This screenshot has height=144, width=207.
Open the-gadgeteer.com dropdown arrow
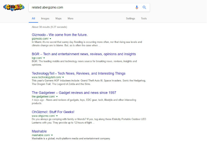click(x=57, y=96)
